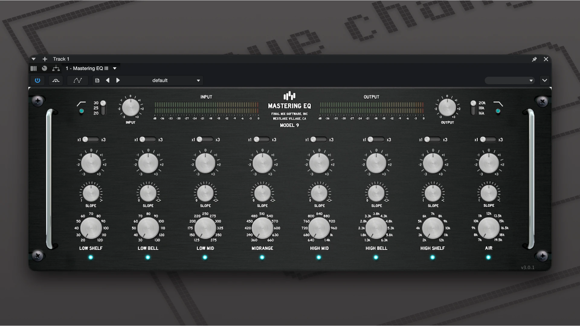Open the empty dropdown at toolbar right
Image resolution: width=580 pixels, height=326 pixels.
pos(510,80)
